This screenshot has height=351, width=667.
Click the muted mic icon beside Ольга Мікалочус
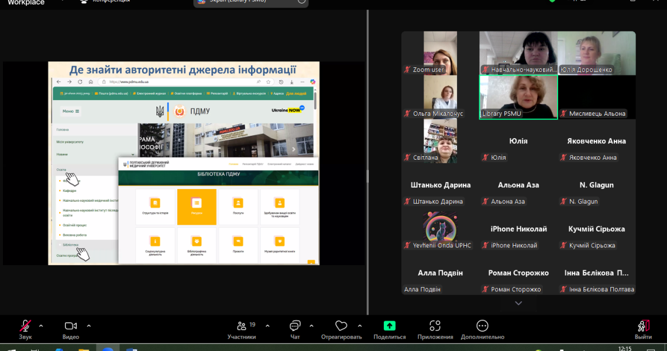[x=408, y=113]
